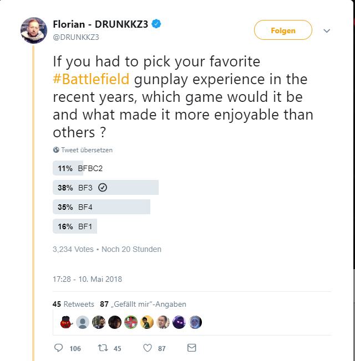Image resolution: width=355 pixels, height=361 pixels.
Task: Click the red first liker avatar
Action: click(x=66, y=322)
